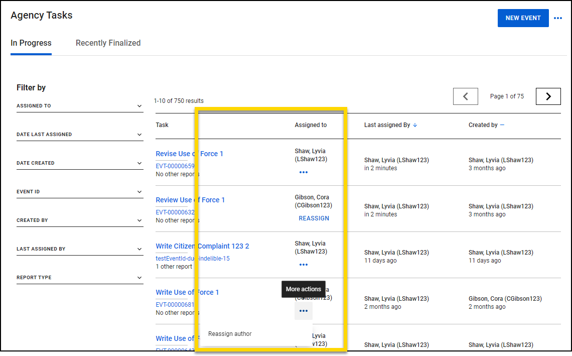
Task: Click the NEW EVENT button
Action: (x=523, y=18)
